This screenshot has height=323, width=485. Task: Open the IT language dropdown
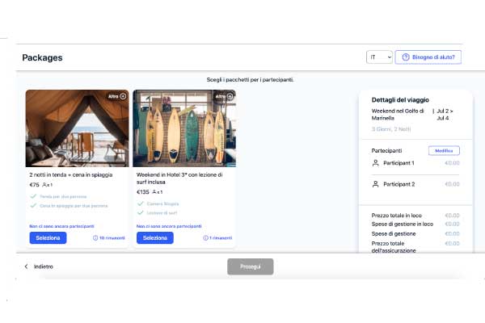(378, 57)
